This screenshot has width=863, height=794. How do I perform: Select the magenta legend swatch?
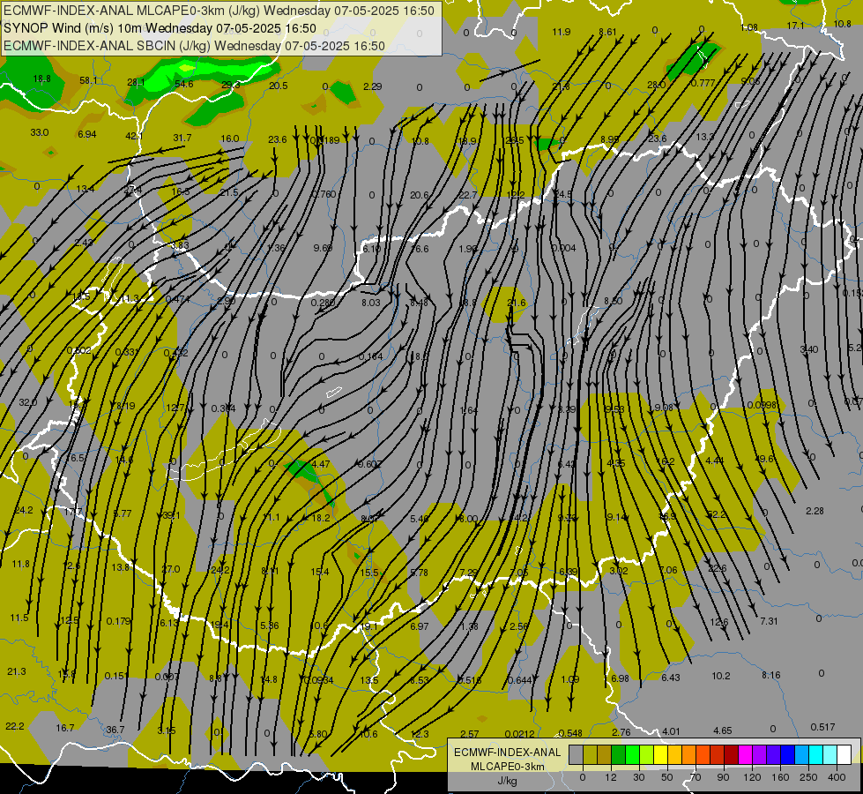pos(745,755)
